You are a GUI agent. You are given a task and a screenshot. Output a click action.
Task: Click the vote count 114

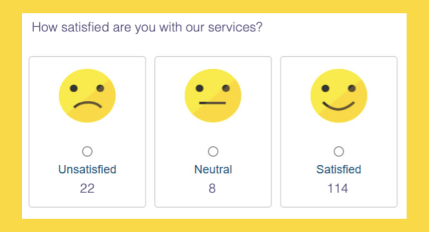click(x=339, y=188)
